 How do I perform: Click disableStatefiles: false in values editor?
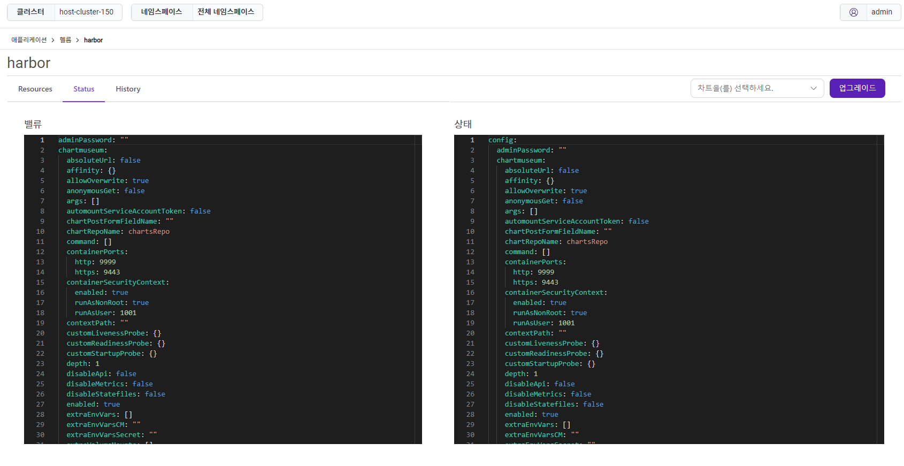116,394
